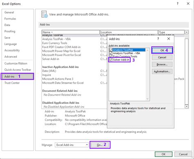Sort list by Type column header

(x=171, y=32)
